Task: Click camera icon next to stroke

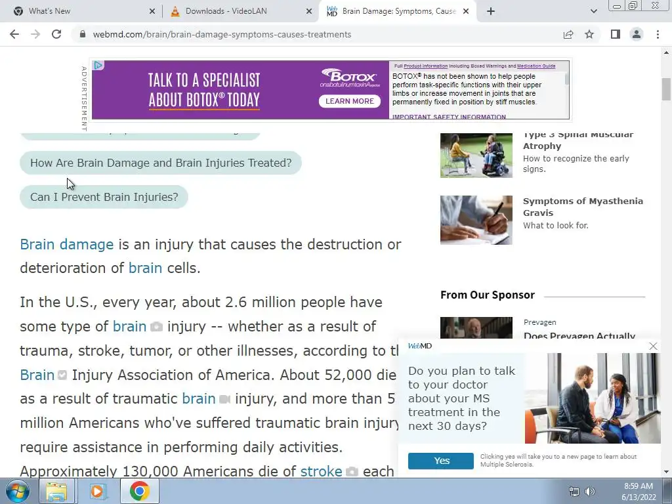Action: (352, 472)
